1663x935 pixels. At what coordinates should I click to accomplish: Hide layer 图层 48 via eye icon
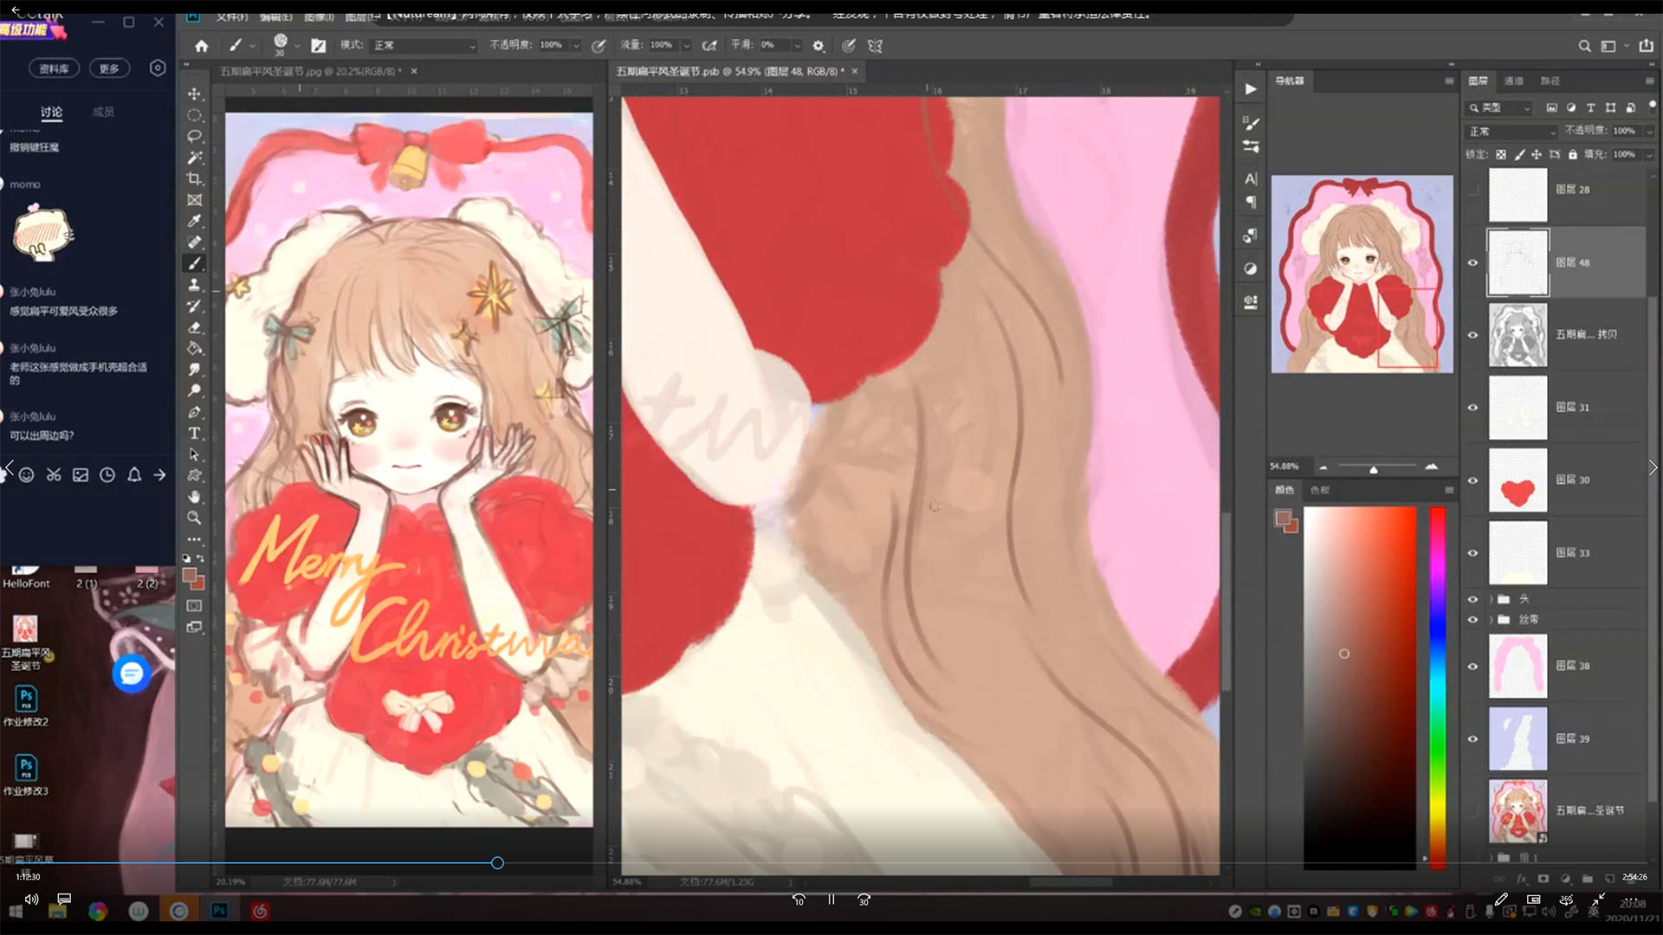[x=1472, y=262]
